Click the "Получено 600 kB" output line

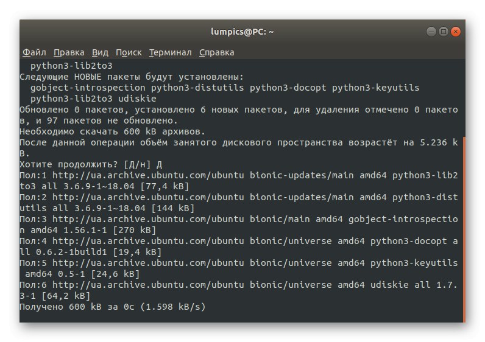coord(113,307)
